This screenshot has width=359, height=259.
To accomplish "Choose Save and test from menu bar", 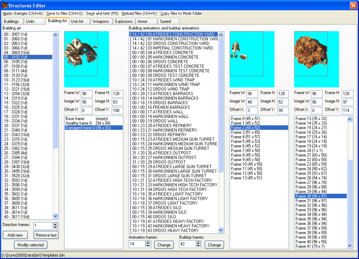I will coord(102,13).
